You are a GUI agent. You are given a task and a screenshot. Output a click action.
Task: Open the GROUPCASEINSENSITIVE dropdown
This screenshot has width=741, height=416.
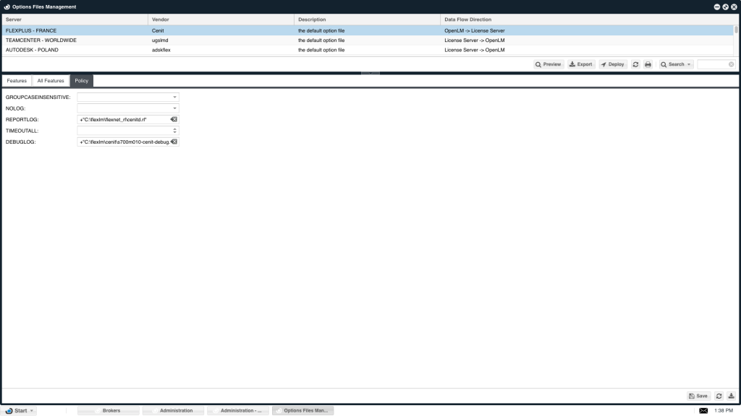point(174,96)
